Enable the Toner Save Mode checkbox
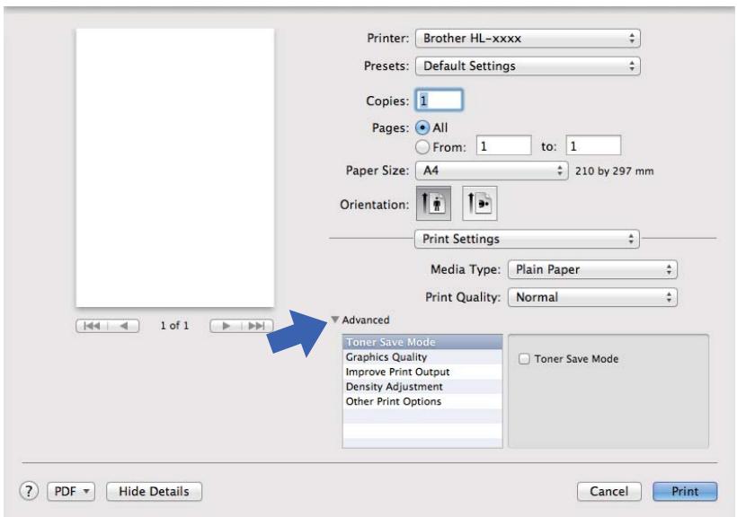This screenshot has width=737, height=517. 524,359
